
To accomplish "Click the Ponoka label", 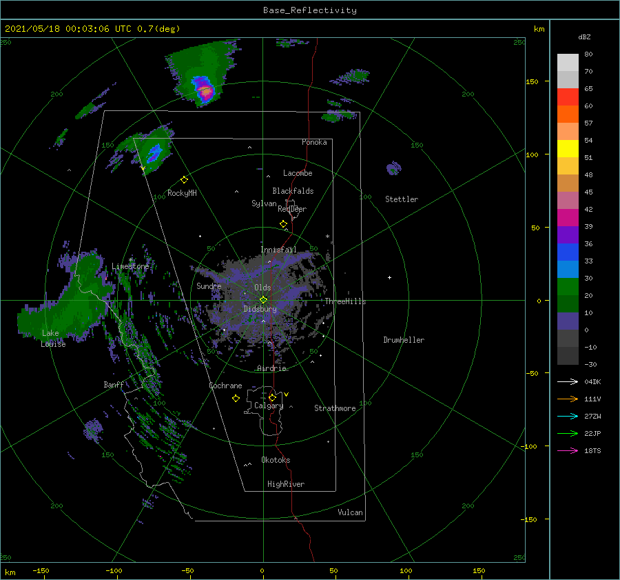I will pyautogui.click(x=314, y=142).
